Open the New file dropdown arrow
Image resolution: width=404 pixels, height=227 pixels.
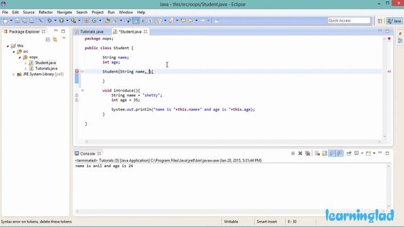pyautogui.click(x=11, y=21)
